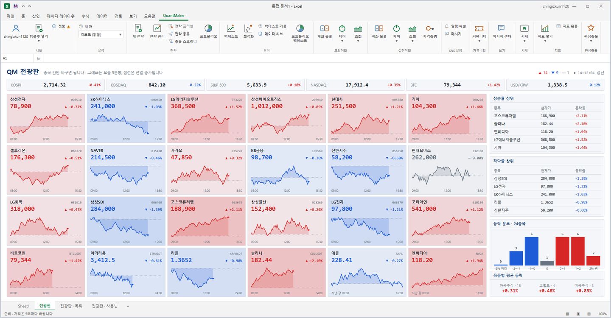Open the 전략 프리셋 presets
The width and height of the screenshot is (611, 318).
pyautogui.click(x=181, y=26)
